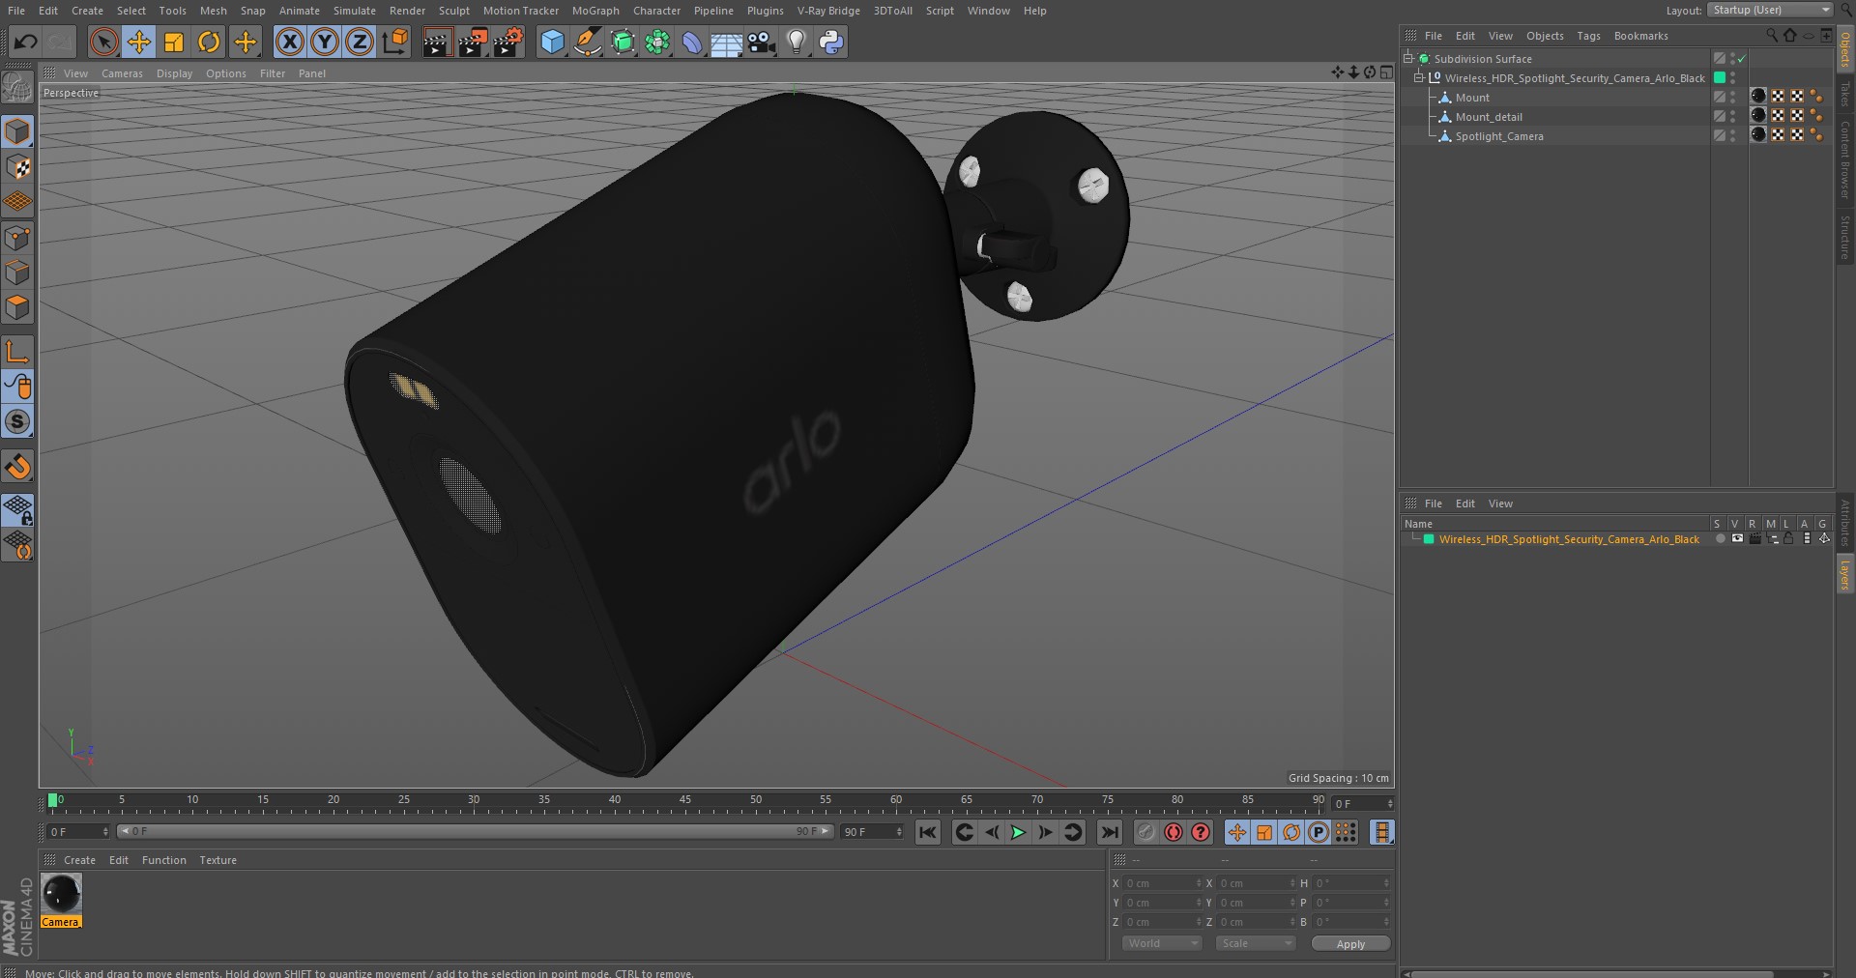Collapse the Subdivision Surface tree item
Screen dimensions: 1856x978
coord(1408,58)
